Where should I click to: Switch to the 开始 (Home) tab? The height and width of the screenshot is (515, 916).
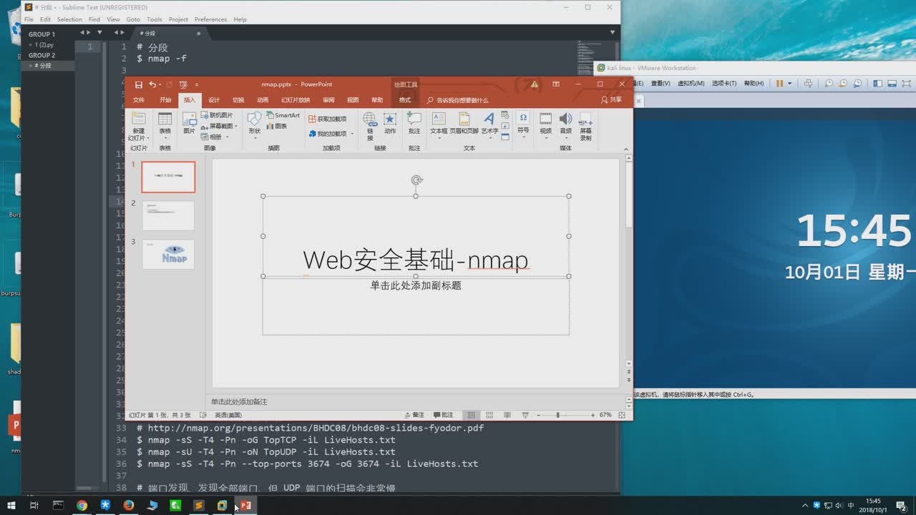click(165, 100)
